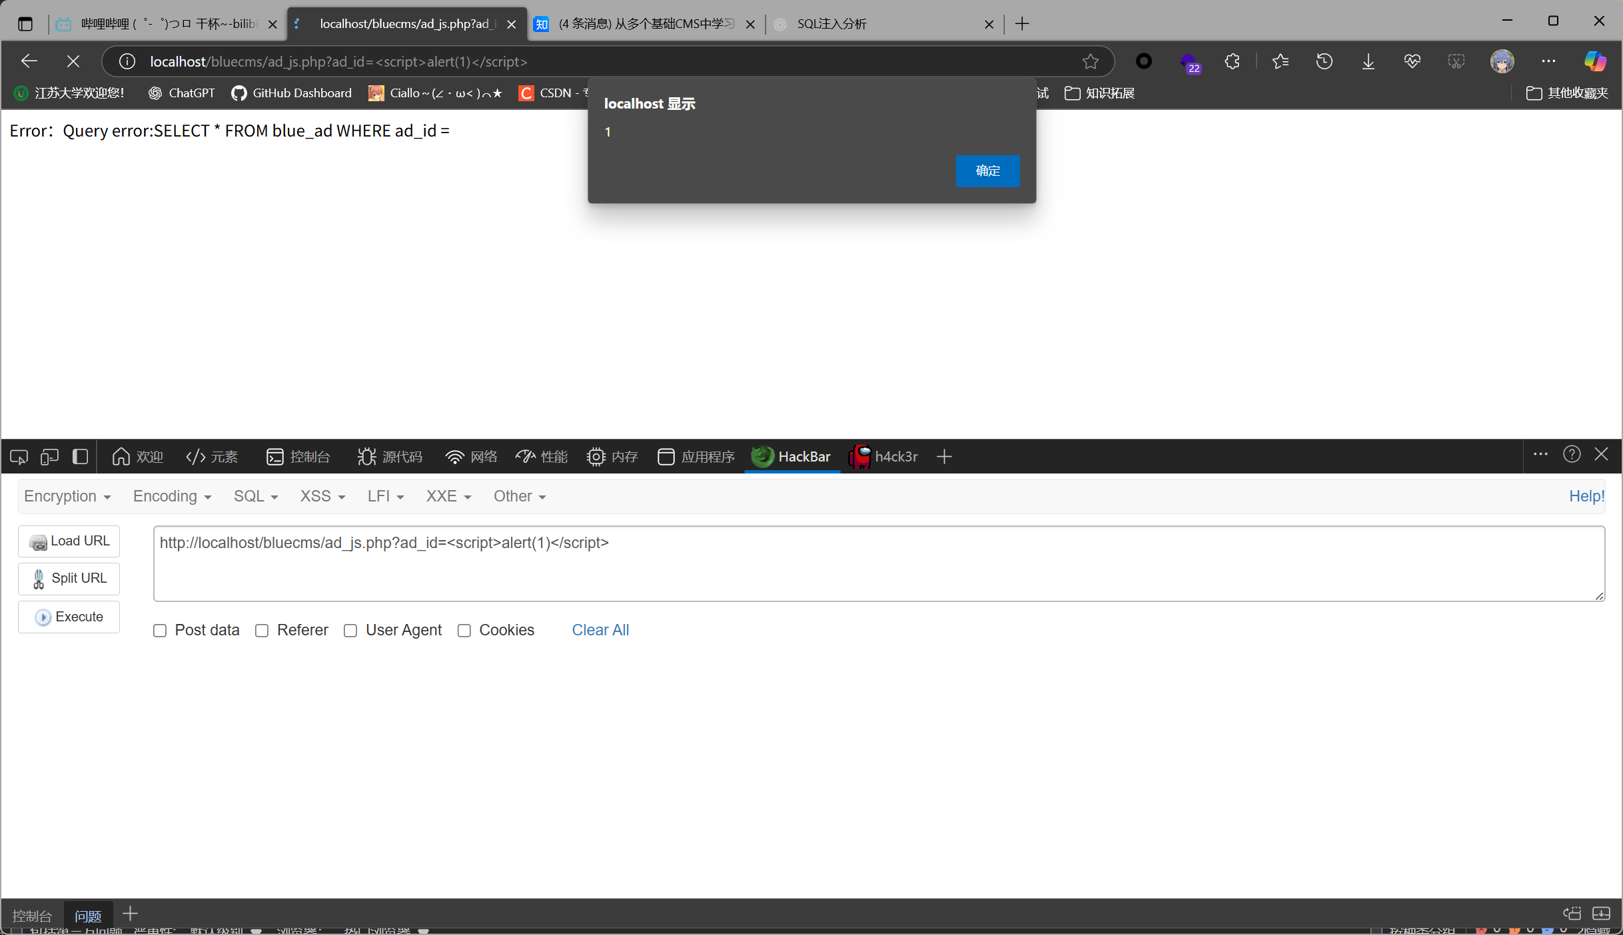Image resolution: width=1623 pixels, height=935 pixels.
Task: Expand the Encryption dropdown menu
Action: click(x=67, y=496)
